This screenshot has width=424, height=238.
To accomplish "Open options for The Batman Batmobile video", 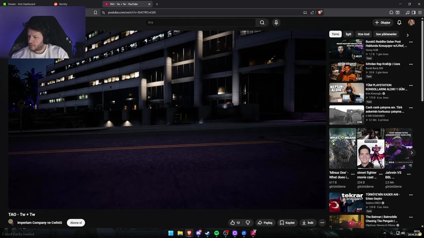I will (x=411, y=217).
